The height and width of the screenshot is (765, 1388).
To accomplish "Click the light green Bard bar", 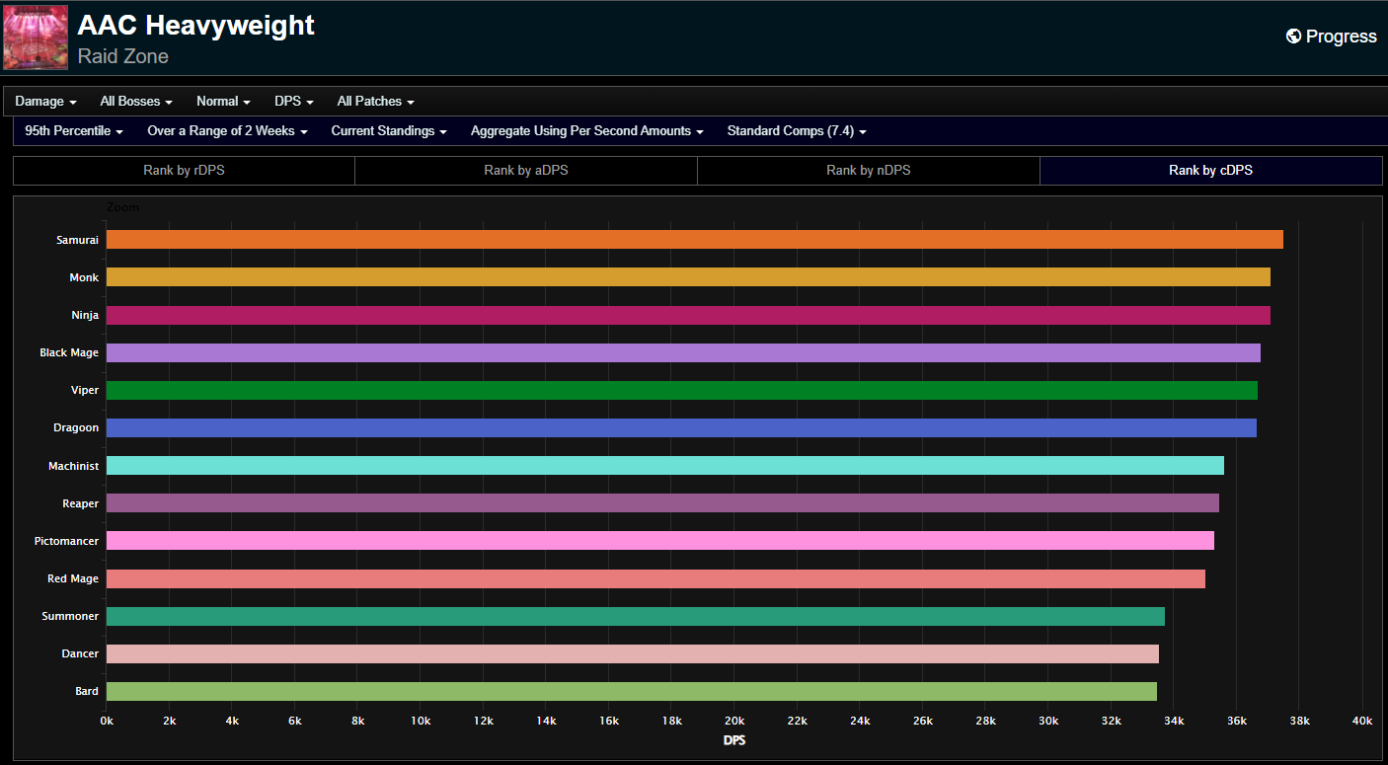I will click(632, 691).
